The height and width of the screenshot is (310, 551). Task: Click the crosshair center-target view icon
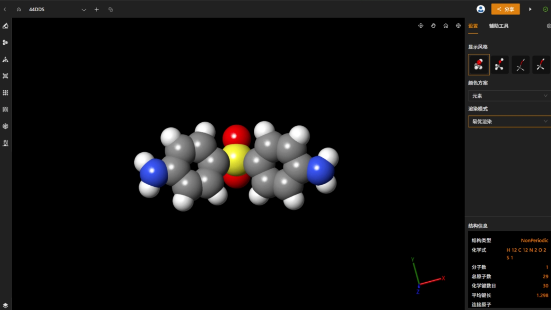pos(458,26)
